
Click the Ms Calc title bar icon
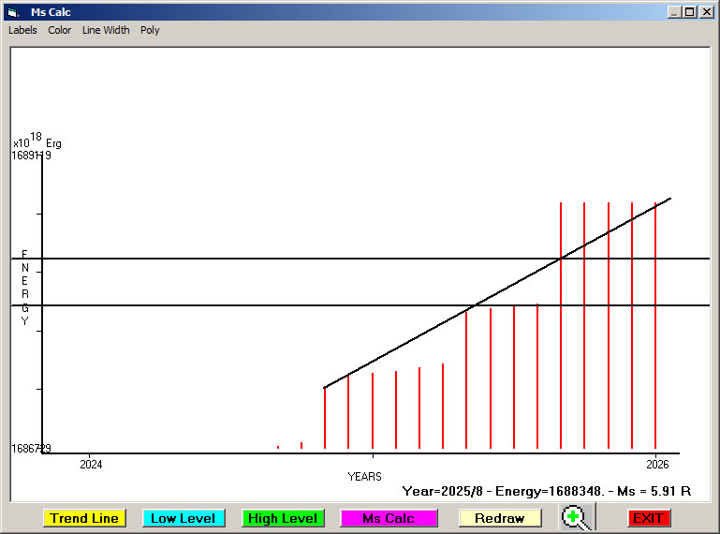point(12,12)
